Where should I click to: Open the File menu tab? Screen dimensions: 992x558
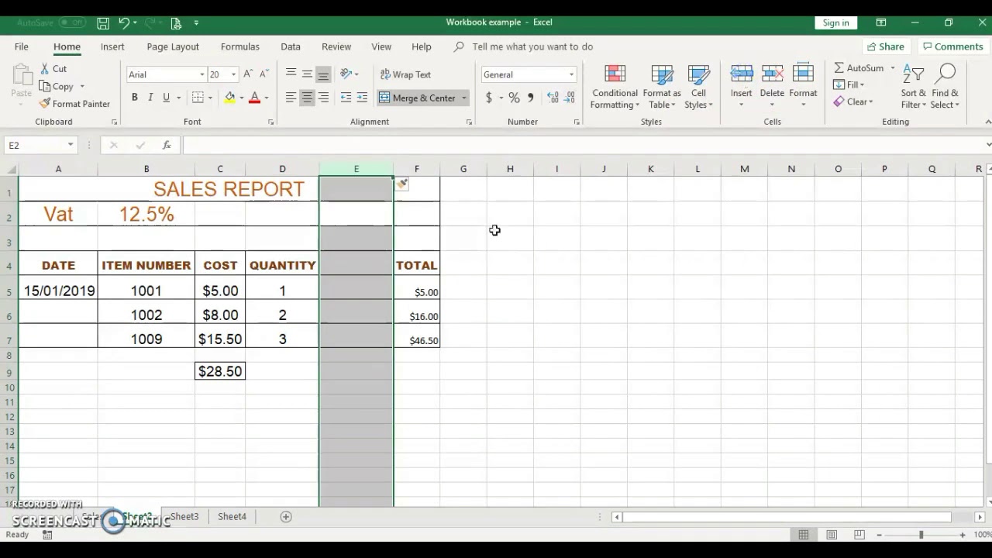[x=22, y=46]
